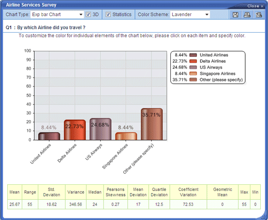The height and width of the screenshot is (220, 268).
Task: Click the Variance column header
Action: 76,192
